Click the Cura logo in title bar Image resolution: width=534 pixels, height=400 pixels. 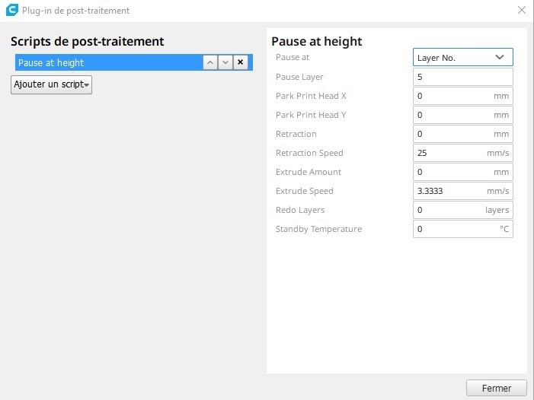click(11, 11)
